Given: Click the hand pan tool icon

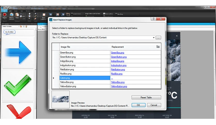Looking at the screenshot, I should 29,14.
